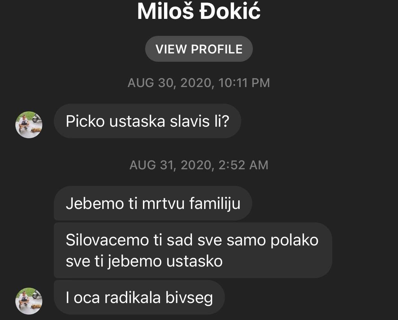This screenshot has height=320, width=398.
Task: Click the word "VIEW" on the profile button
Action: click(171, 49)
